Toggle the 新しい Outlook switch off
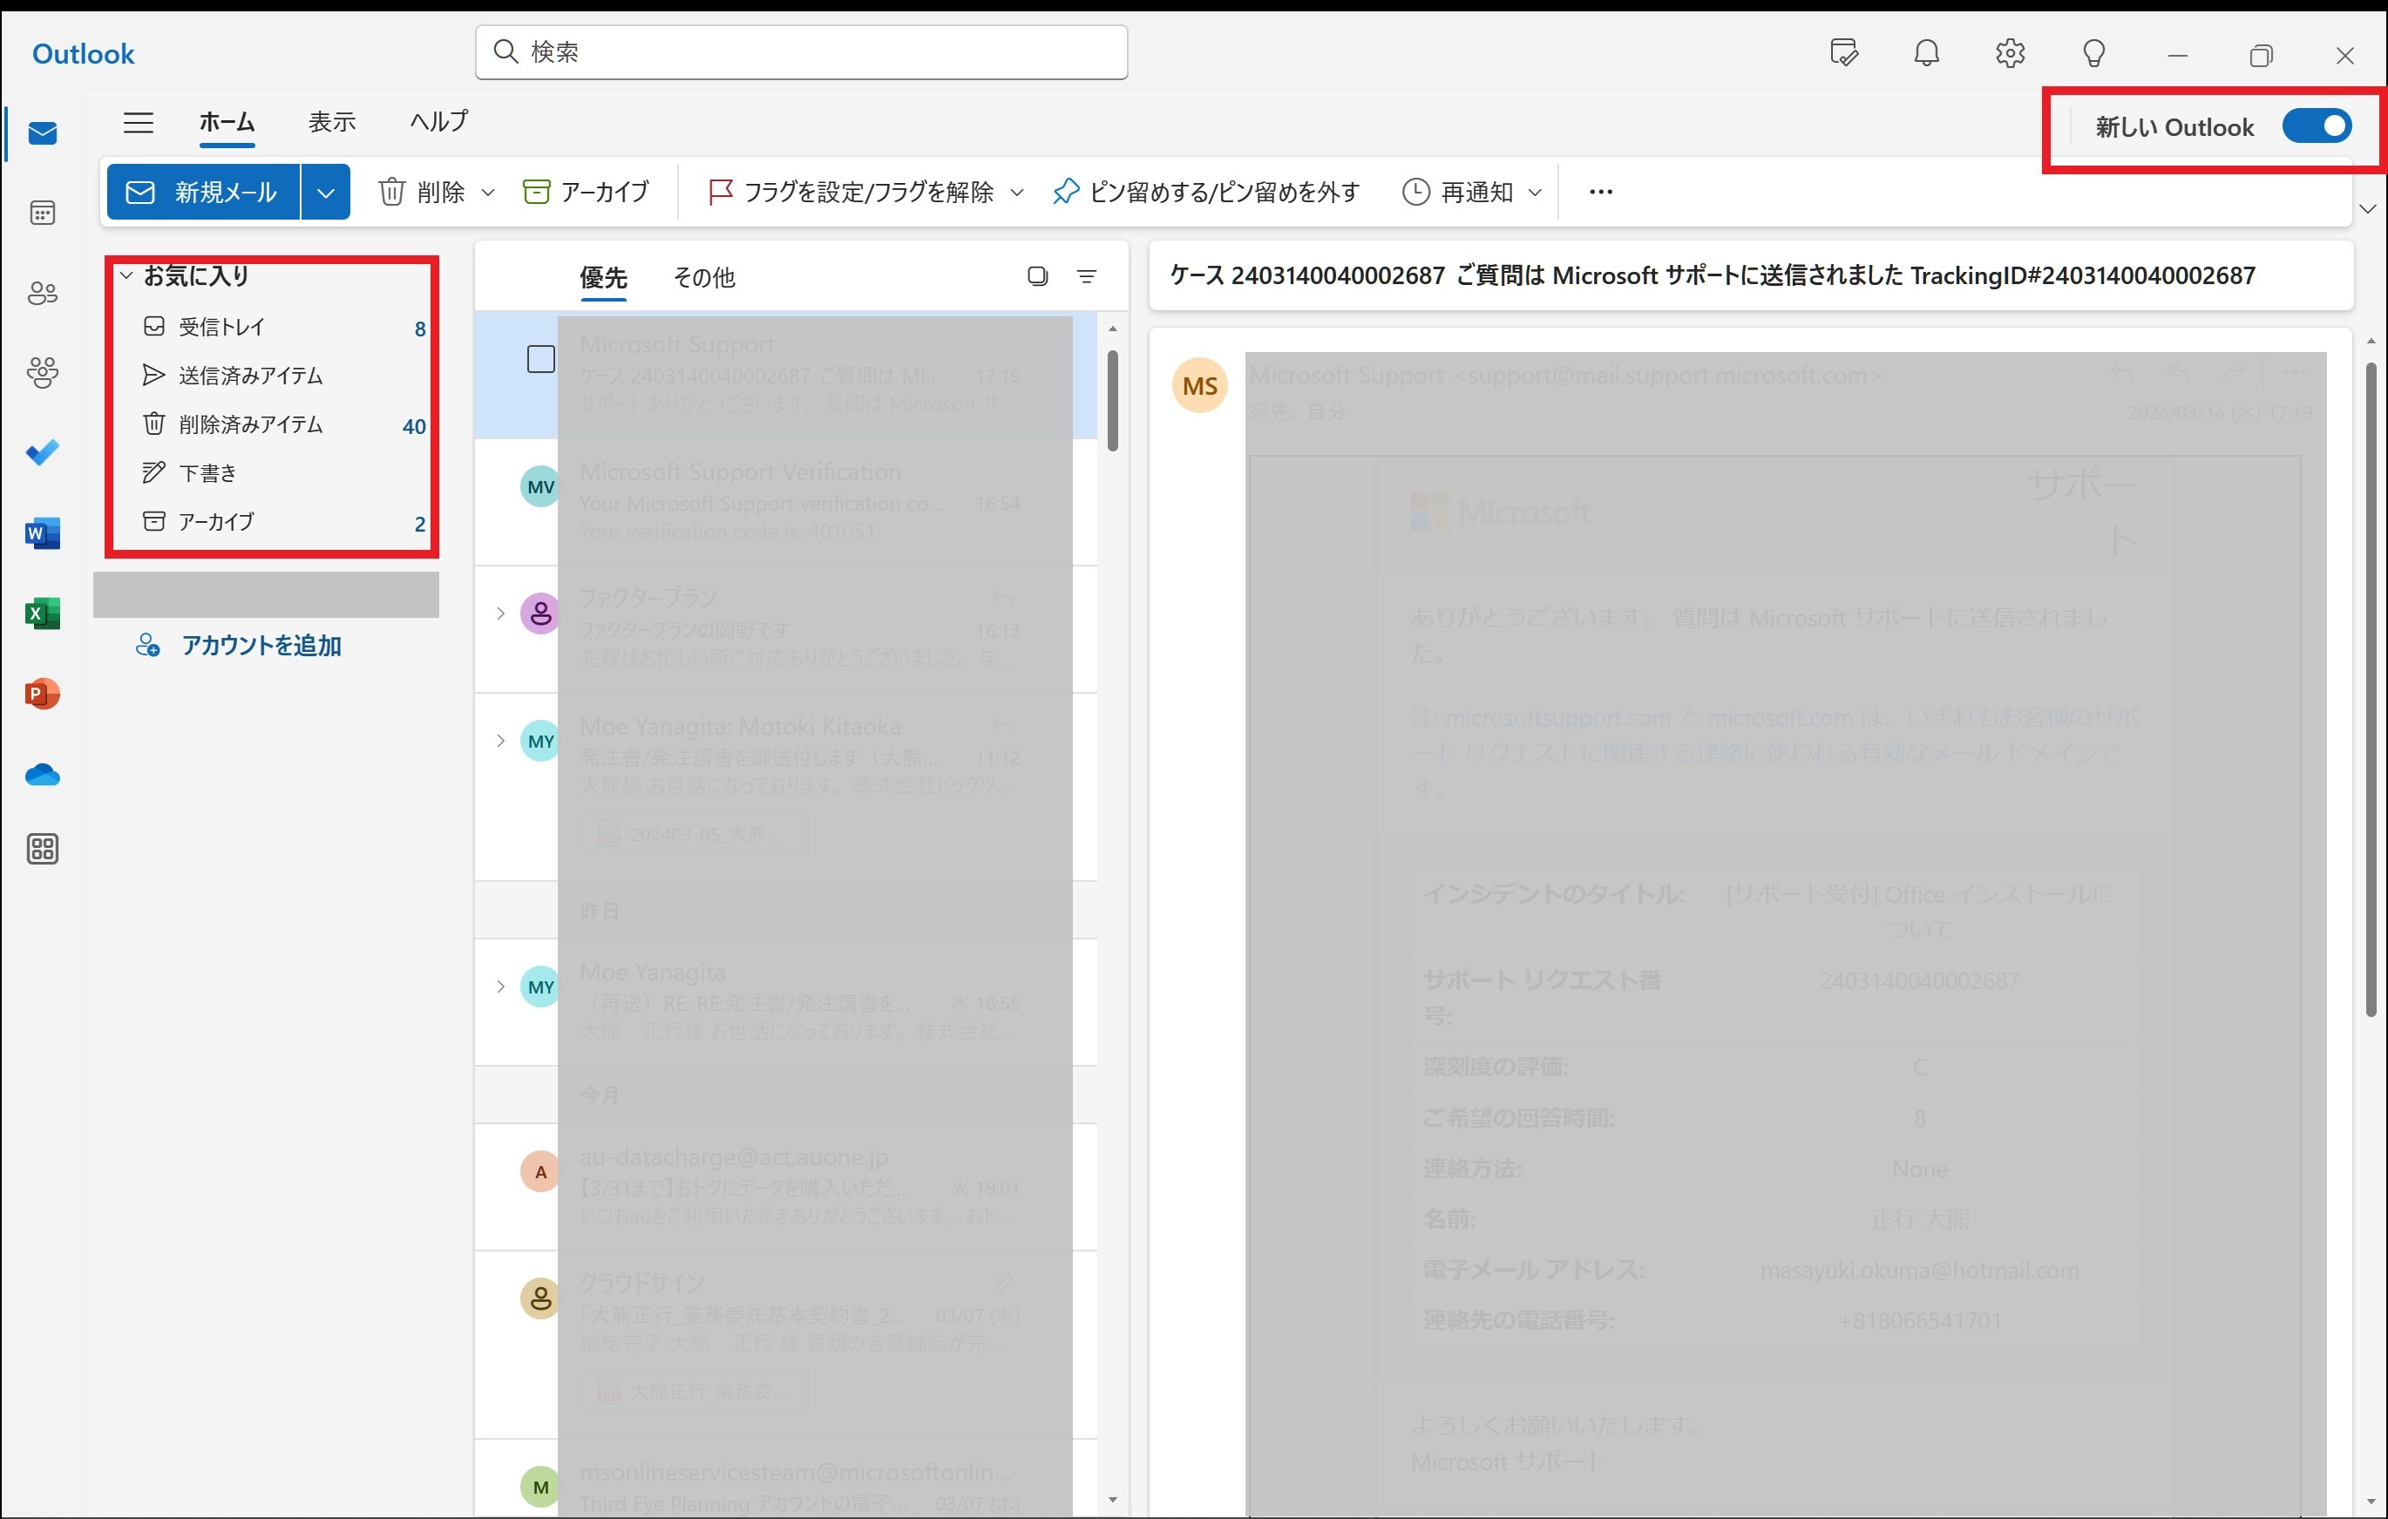 pos(2316,127)
